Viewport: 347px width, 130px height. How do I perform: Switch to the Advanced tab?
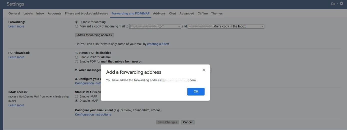187,13
